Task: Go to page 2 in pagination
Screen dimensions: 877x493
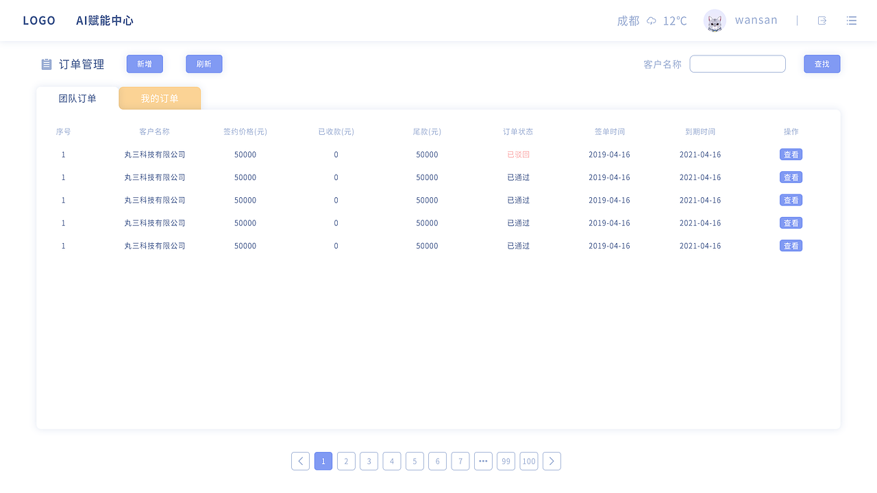Action: tap(346, 461)
